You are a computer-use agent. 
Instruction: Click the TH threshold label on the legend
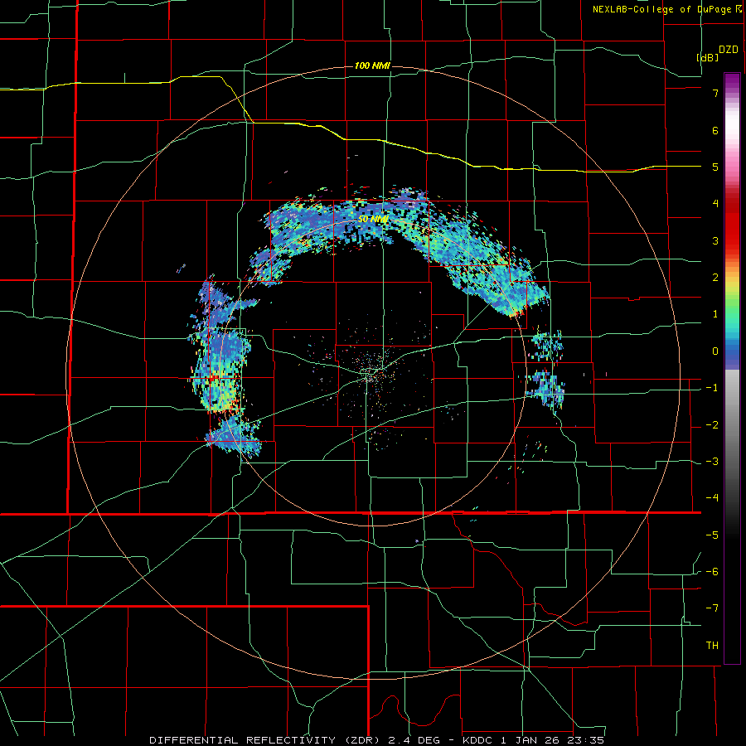(x=712, y=646)
